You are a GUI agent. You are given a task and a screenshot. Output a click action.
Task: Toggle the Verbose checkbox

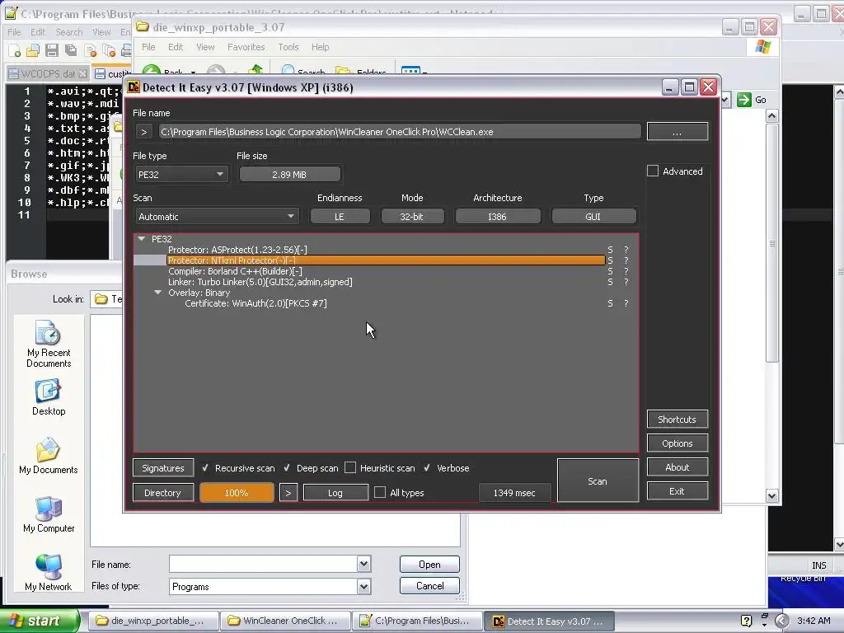point(427,468)
